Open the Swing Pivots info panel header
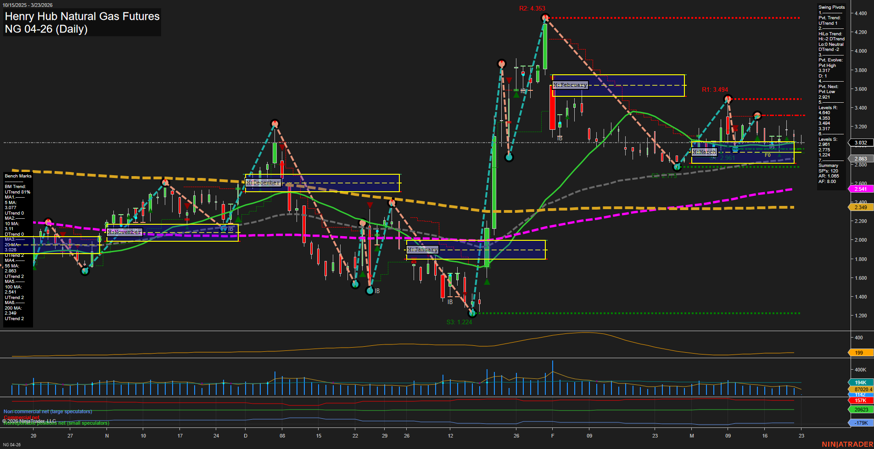 831,7
